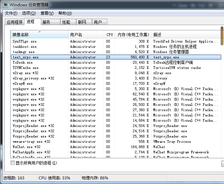Viewport: 224px width, 184px height.
Task: Select VcxprojReader.exe using 25,368 K memory
Action: click(116, 137)
